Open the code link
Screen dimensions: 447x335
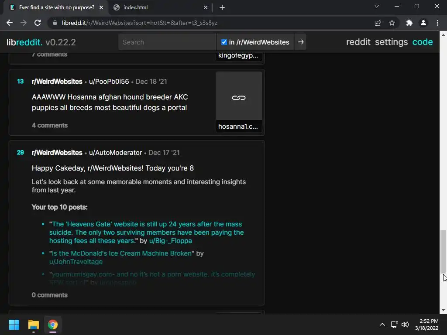423,42
